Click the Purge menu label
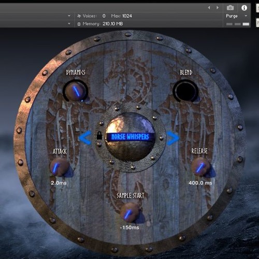The image size is (259, 259). [232, 16]
